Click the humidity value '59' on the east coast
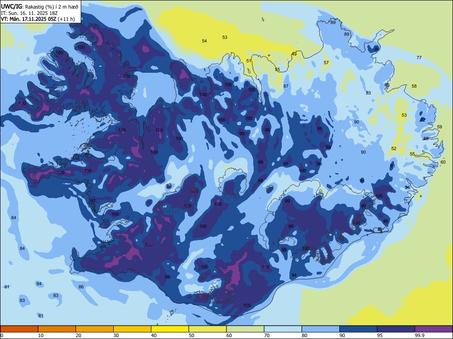Screen dimensions: 453x339 click(439, 127)
